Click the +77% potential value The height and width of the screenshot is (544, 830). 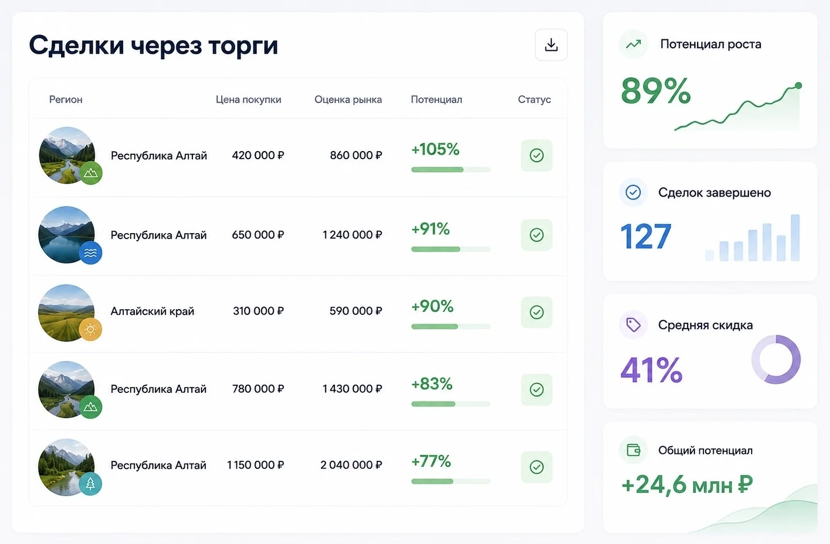pos(431,461)
